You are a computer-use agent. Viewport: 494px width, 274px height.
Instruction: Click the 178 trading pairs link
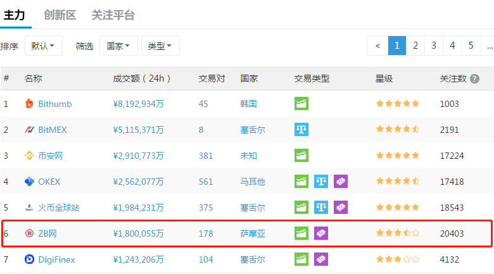[x=206, y=234]
